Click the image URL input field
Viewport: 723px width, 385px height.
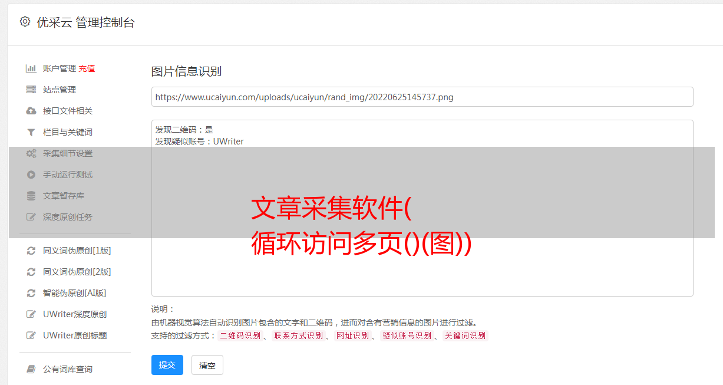tap(422, 97)
